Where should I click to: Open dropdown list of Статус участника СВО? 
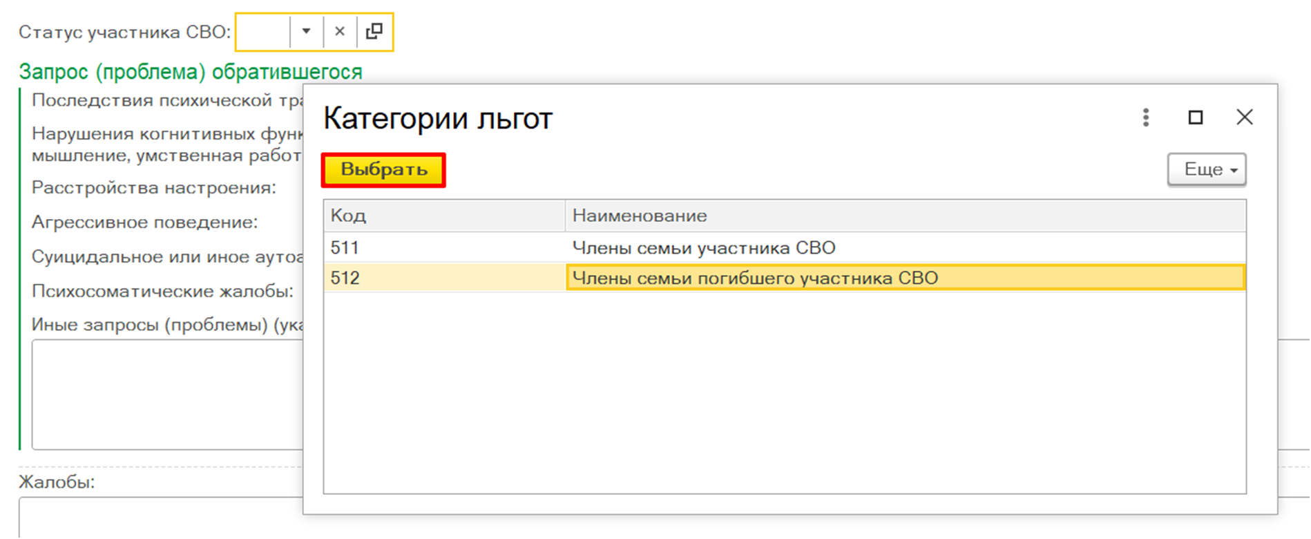tap(306, 32)
